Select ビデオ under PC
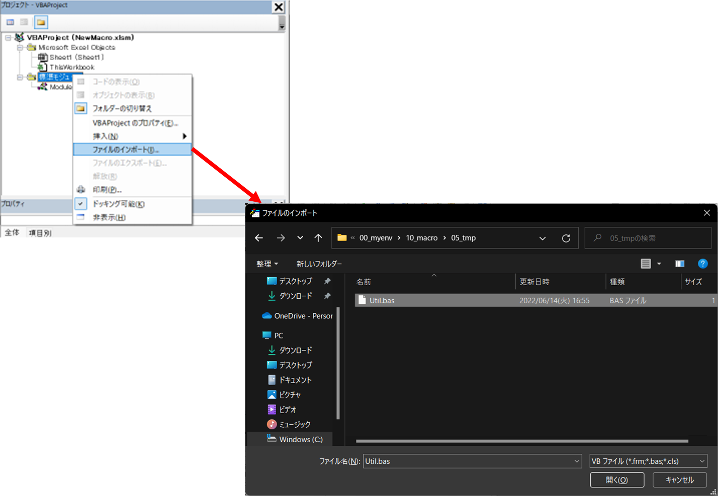This screenshot has width=718, height=496. (x=283, y=410)
